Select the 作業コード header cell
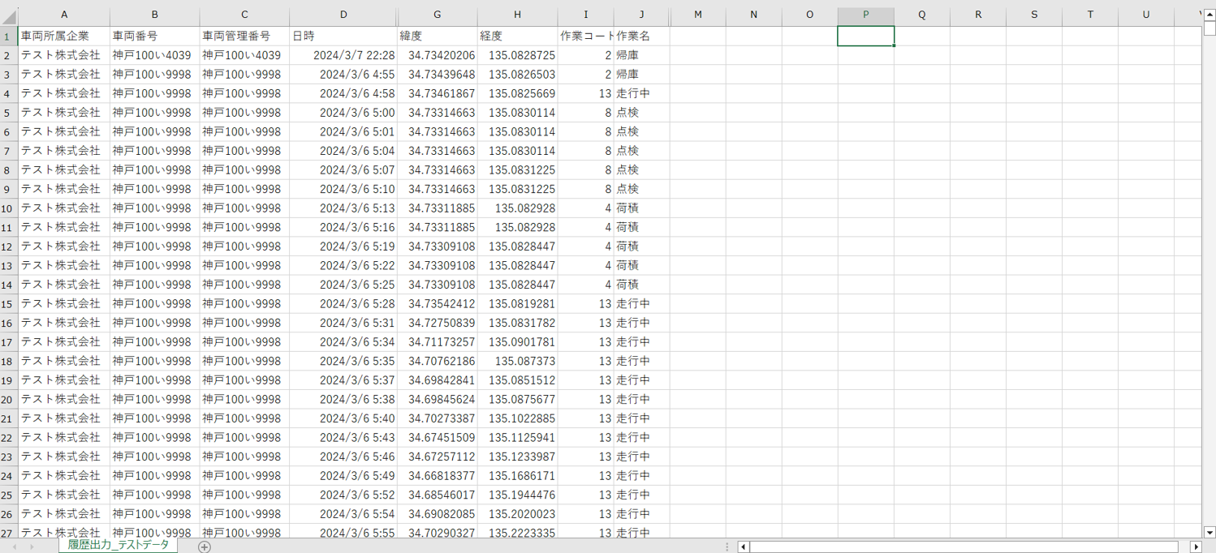Viewport: 1216px width, 553px height. 586,36
